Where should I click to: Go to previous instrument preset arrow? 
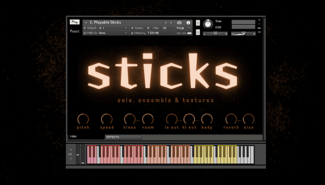166,22
